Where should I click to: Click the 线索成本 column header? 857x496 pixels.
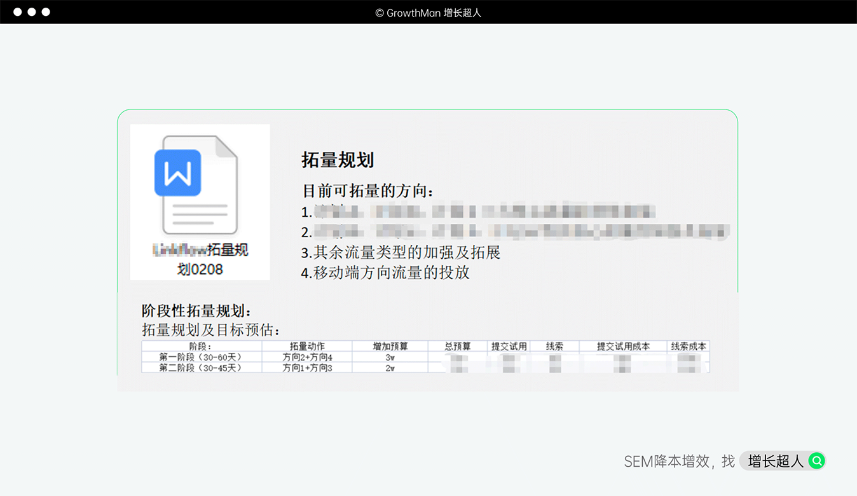click(688, 347)
